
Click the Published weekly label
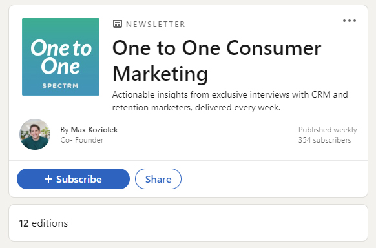pyautogui.click(x=328, y=130)
